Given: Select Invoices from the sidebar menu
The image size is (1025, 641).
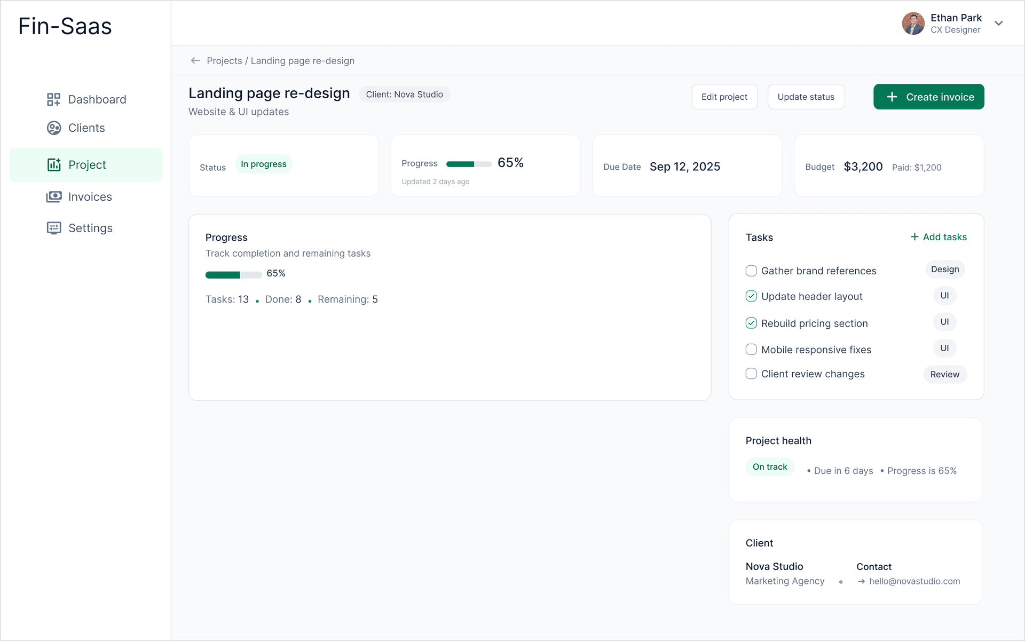Looking at the screenshot, I should pyautogui.click(x=89, y=196).
